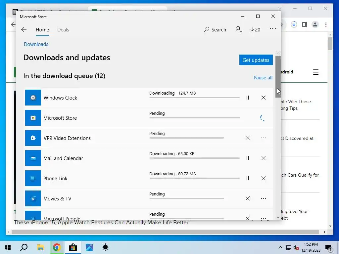Follow the Downloads breadcrumb link
Image resolution: width=339 pixels, height=254 pixels.
click(36, 44)
